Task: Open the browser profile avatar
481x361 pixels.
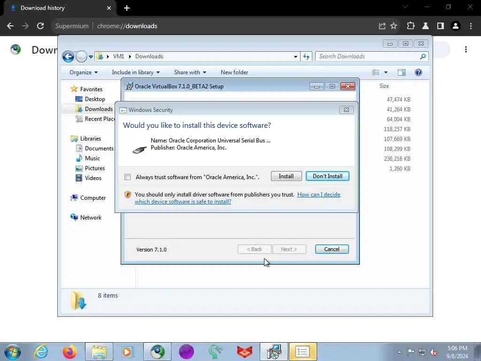Action: 456,26
